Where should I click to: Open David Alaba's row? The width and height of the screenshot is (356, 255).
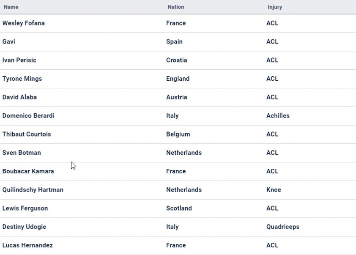[19, 97]
